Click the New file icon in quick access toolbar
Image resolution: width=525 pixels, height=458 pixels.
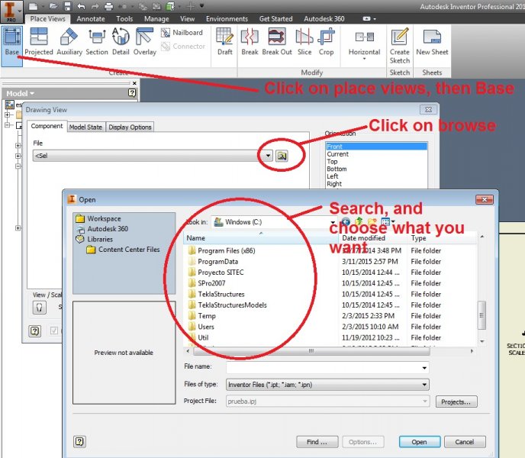click(x=33, y=6)
